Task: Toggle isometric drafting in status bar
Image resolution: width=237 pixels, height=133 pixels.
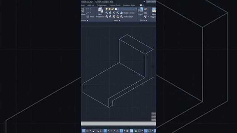Action: click(x=111, y=131)
